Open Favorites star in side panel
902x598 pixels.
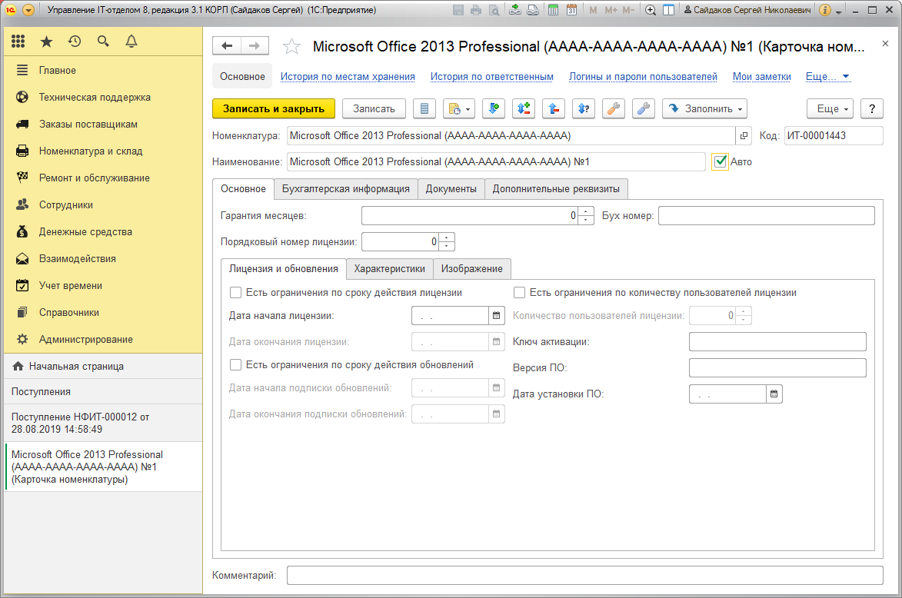(47, 42)
